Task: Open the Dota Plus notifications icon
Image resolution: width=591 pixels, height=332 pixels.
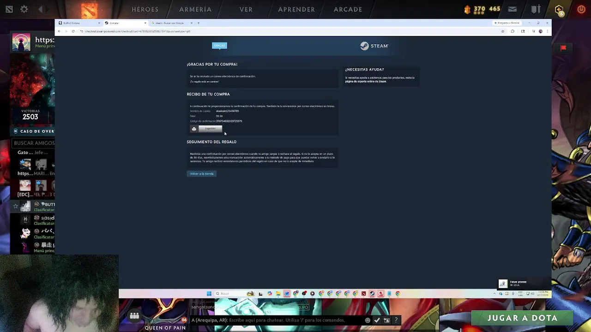Action: [x=560, y=10]
